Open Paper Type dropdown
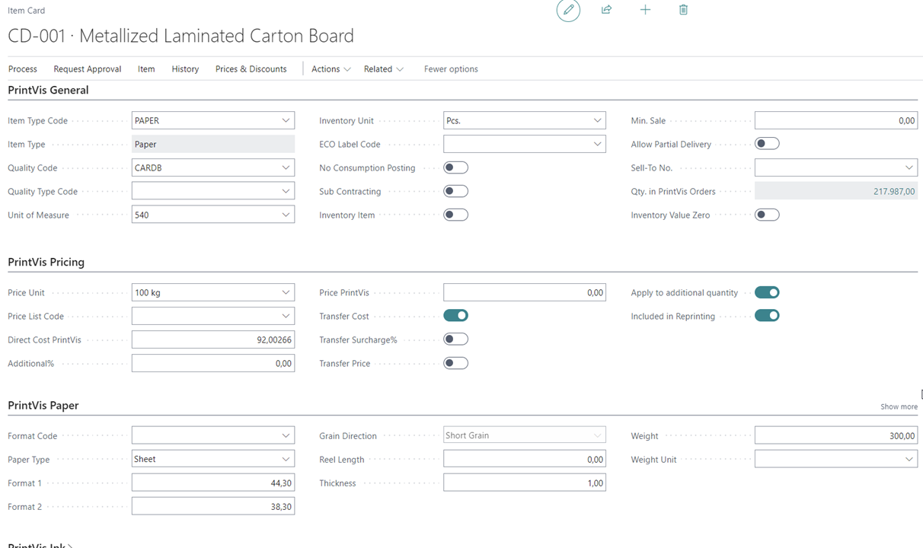 click(286, 459)
